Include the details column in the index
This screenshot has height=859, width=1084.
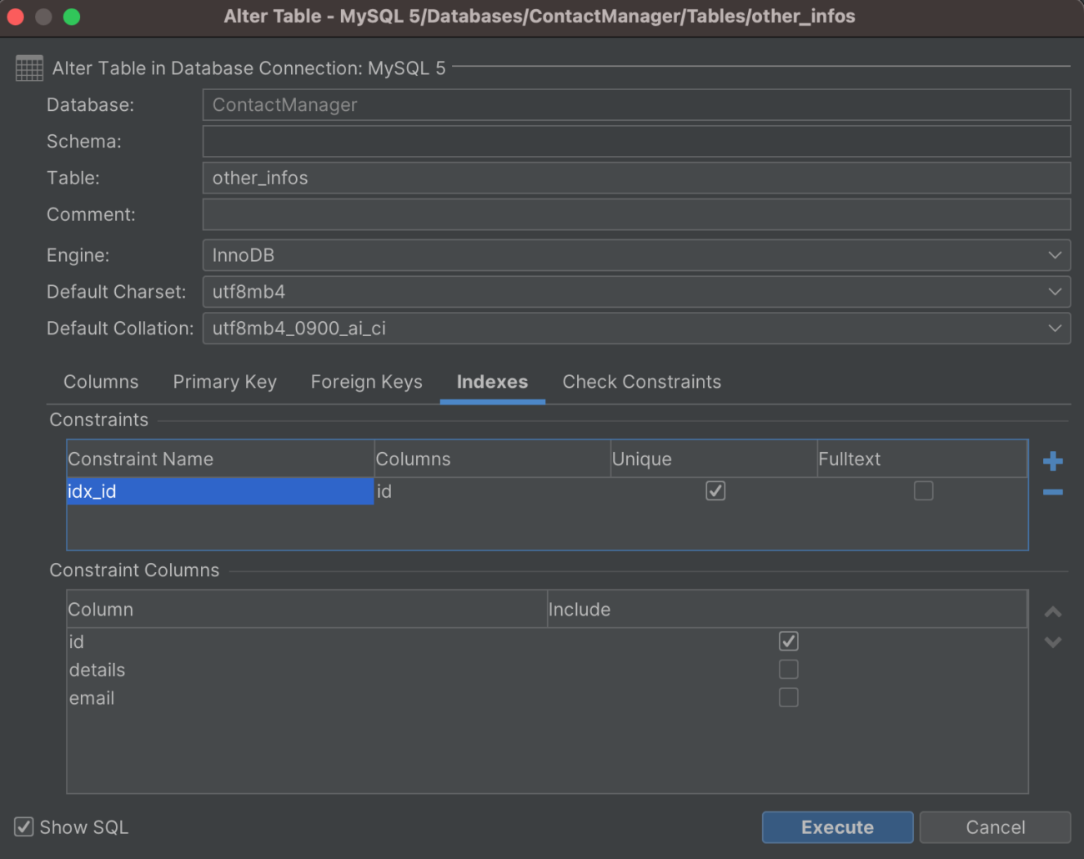pos(788,669)
